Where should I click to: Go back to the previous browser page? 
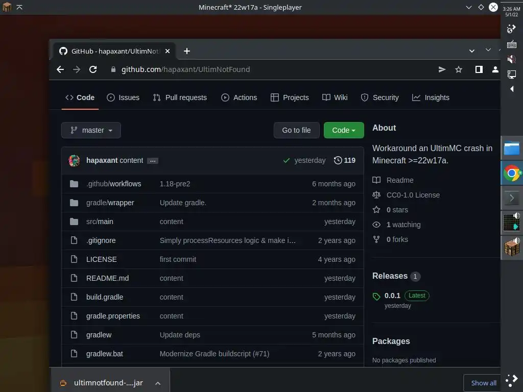tap(60, 69)
